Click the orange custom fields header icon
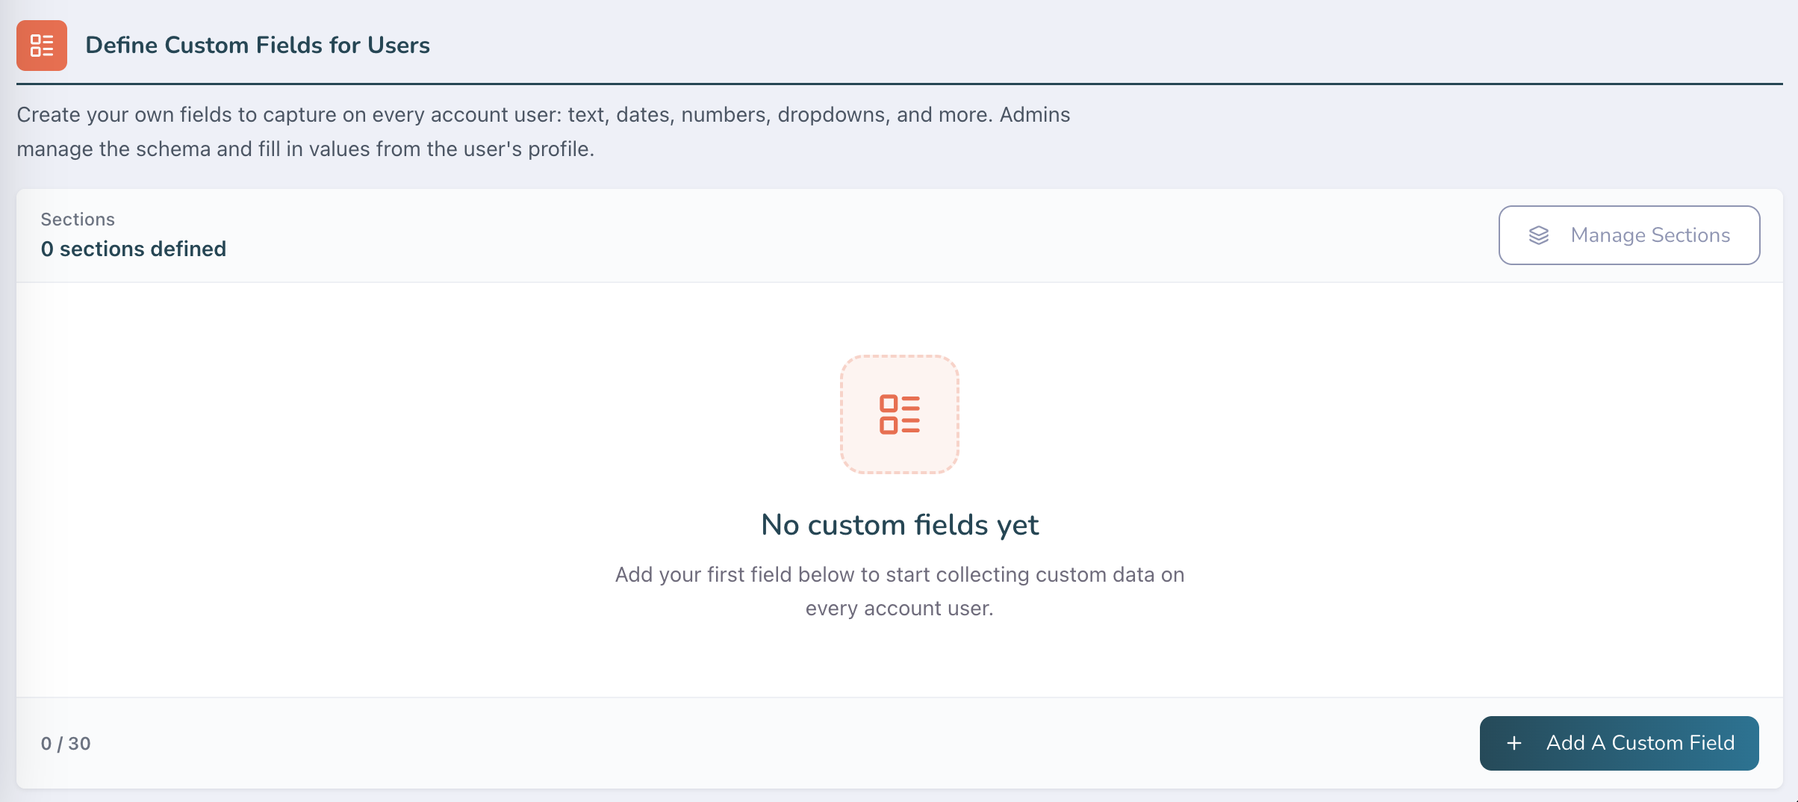Screen dimensions: 1798x802 pyautogui.click(x=42, y=46)
